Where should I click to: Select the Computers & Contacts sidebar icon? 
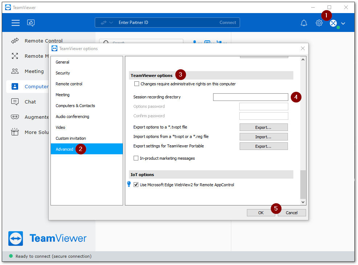pos(15,86)
